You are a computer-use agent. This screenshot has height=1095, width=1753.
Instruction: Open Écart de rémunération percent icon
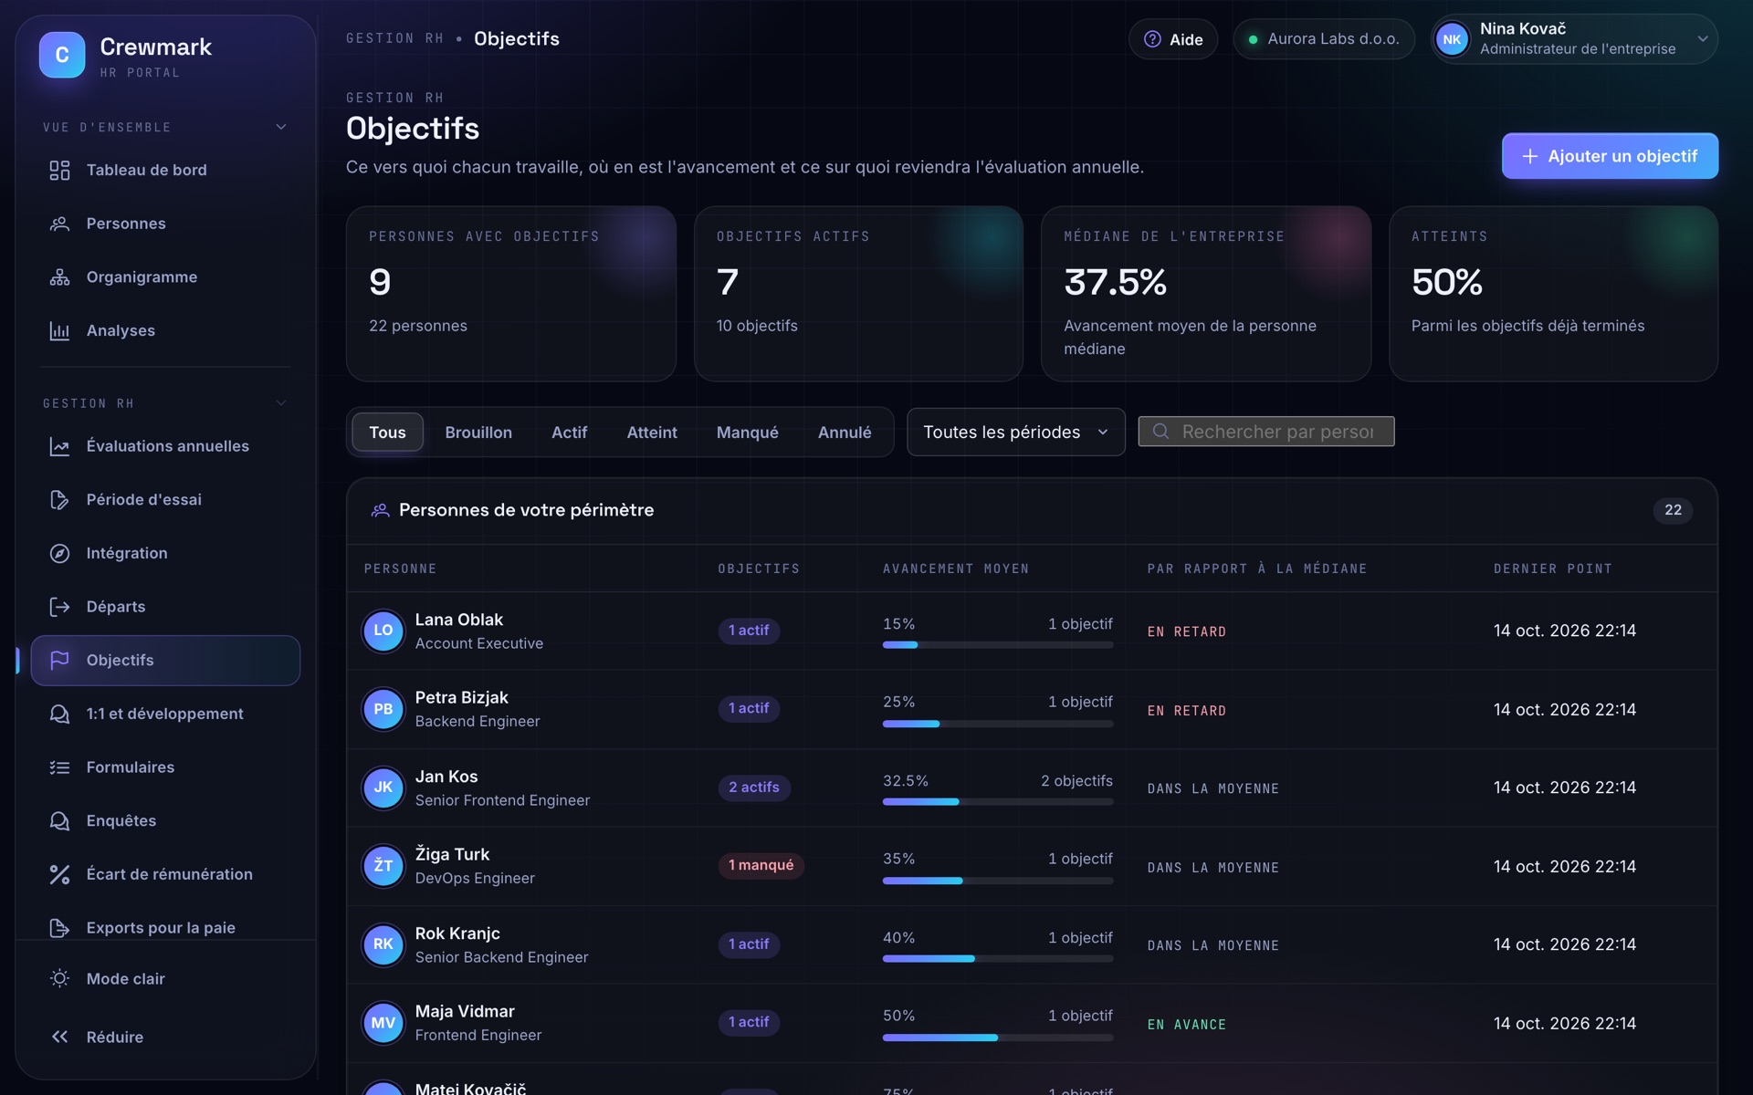coord(59,874)
